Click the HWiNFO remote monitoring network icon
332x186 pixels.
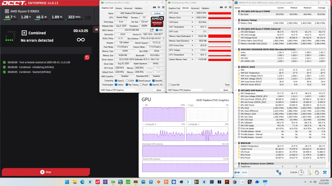[279, 173]
